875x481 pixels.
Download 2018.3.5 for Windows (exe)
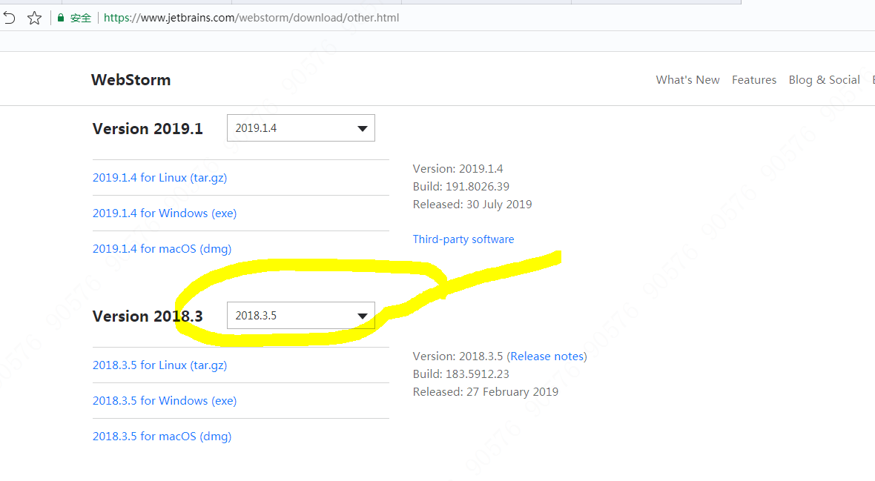click(x=165, y=401)
